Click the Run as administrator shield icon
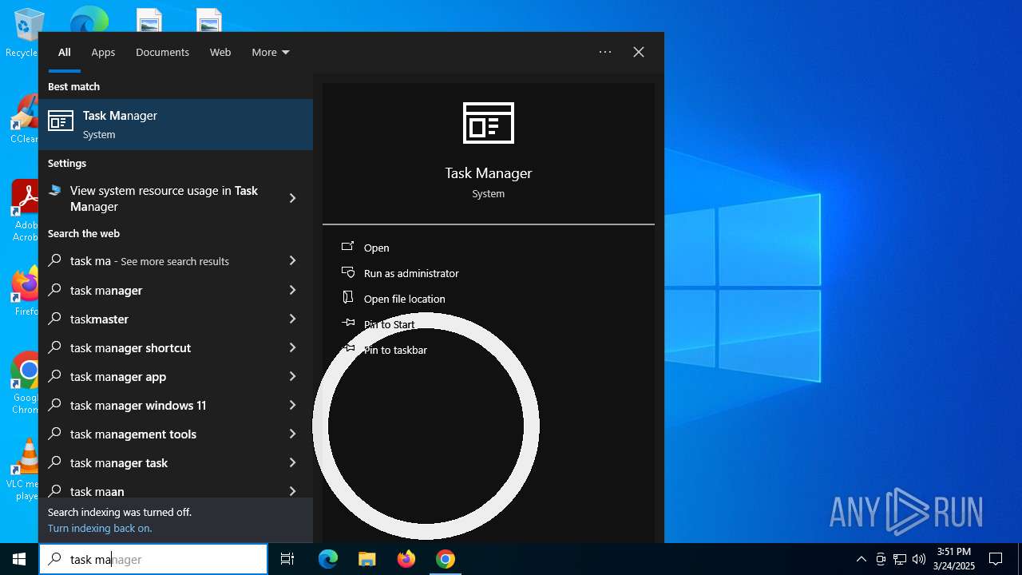 (347, 272)
